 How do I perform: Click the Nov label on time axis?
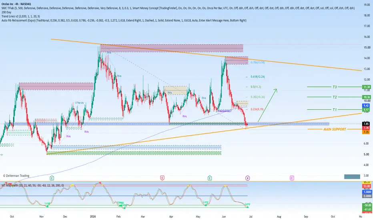point(41,217)
